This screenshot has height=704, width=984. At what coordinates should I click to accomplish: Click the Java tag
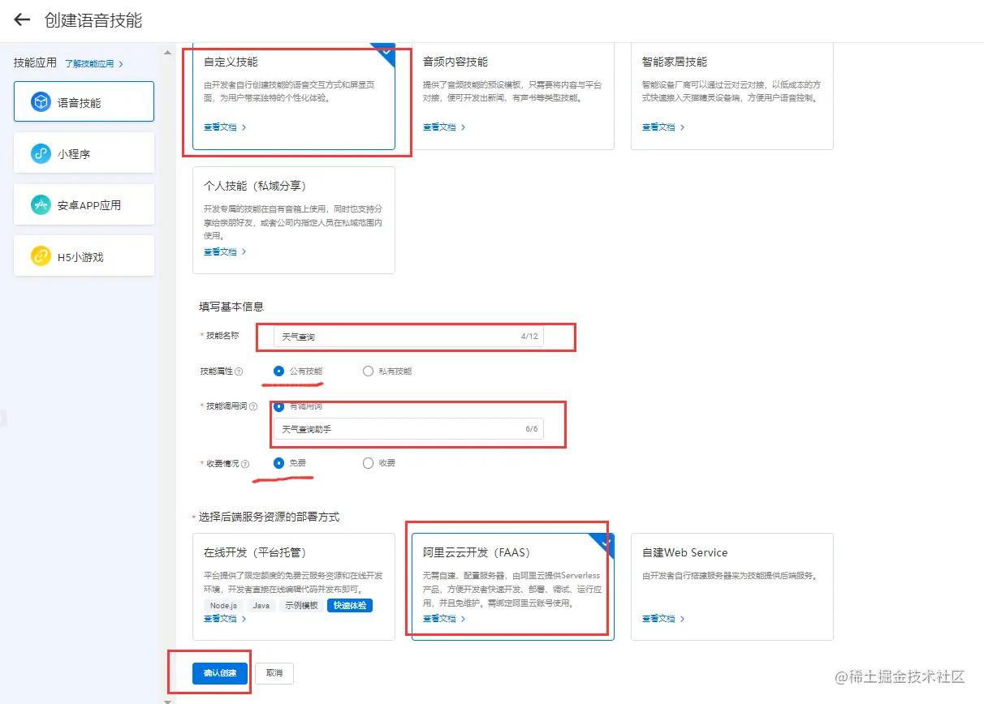coord(261,606)
